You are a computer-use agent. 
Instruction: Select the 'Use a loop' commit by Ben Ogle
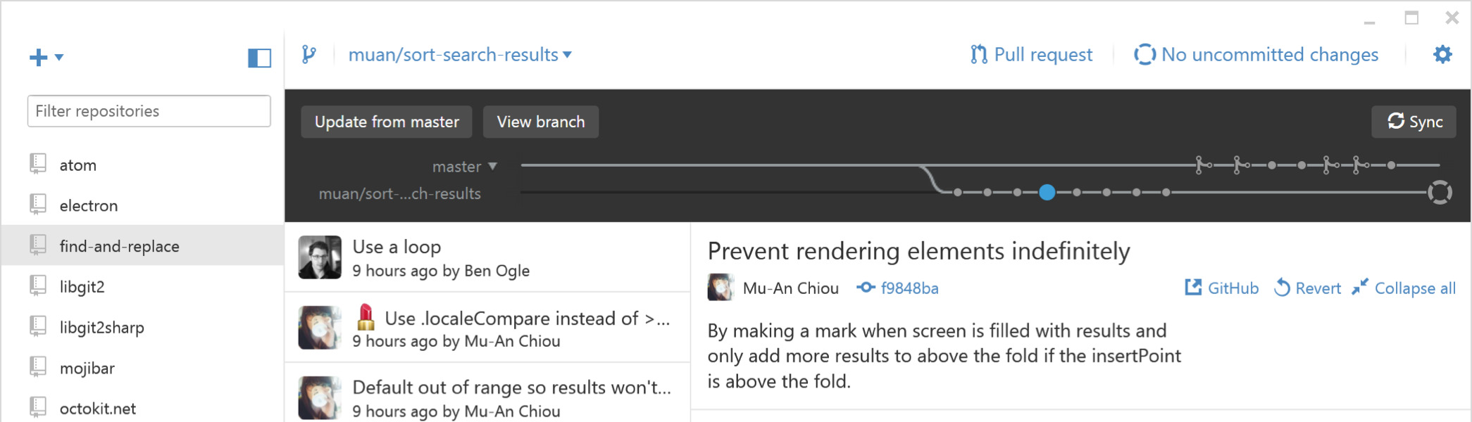486,257
